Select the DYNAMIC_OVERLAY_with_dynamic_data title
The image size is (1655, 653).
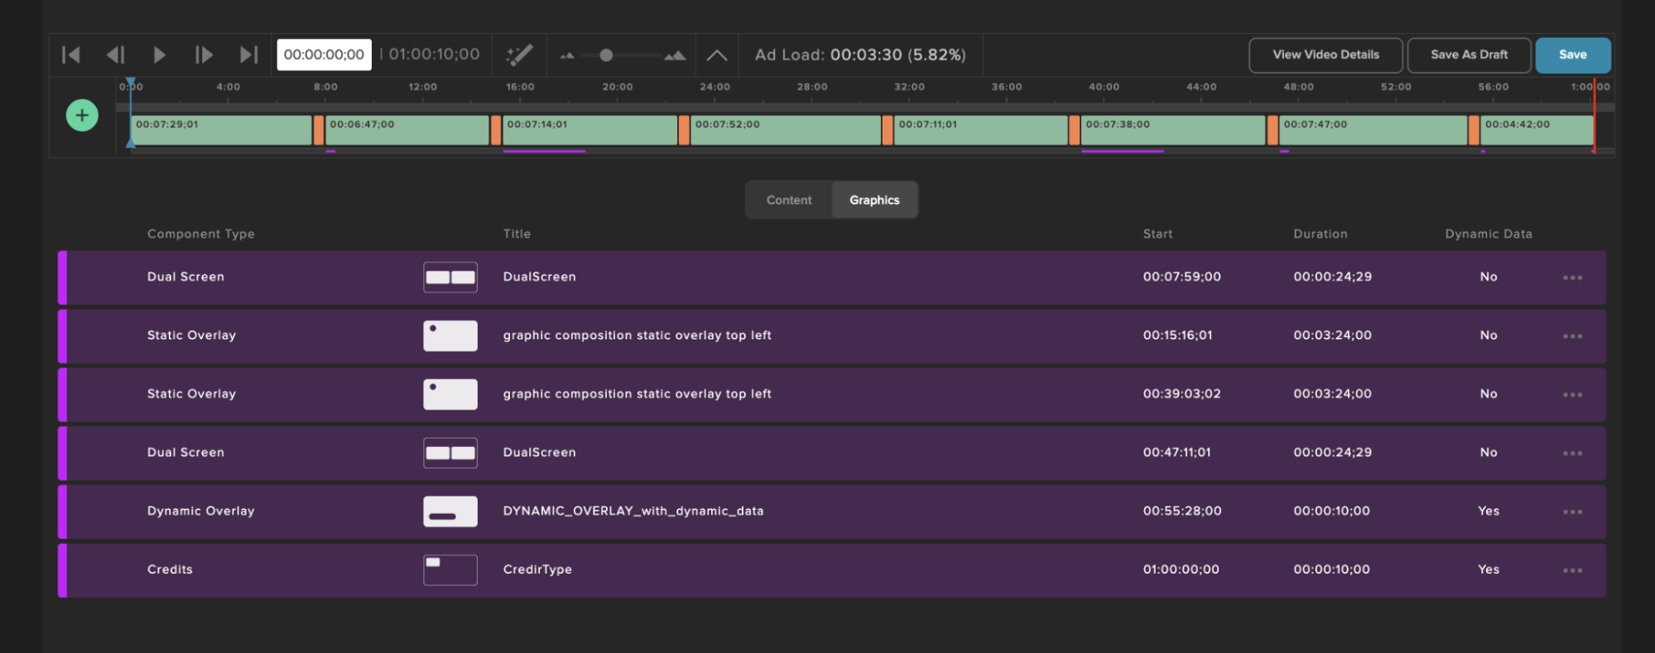click(x=633, y=511)
